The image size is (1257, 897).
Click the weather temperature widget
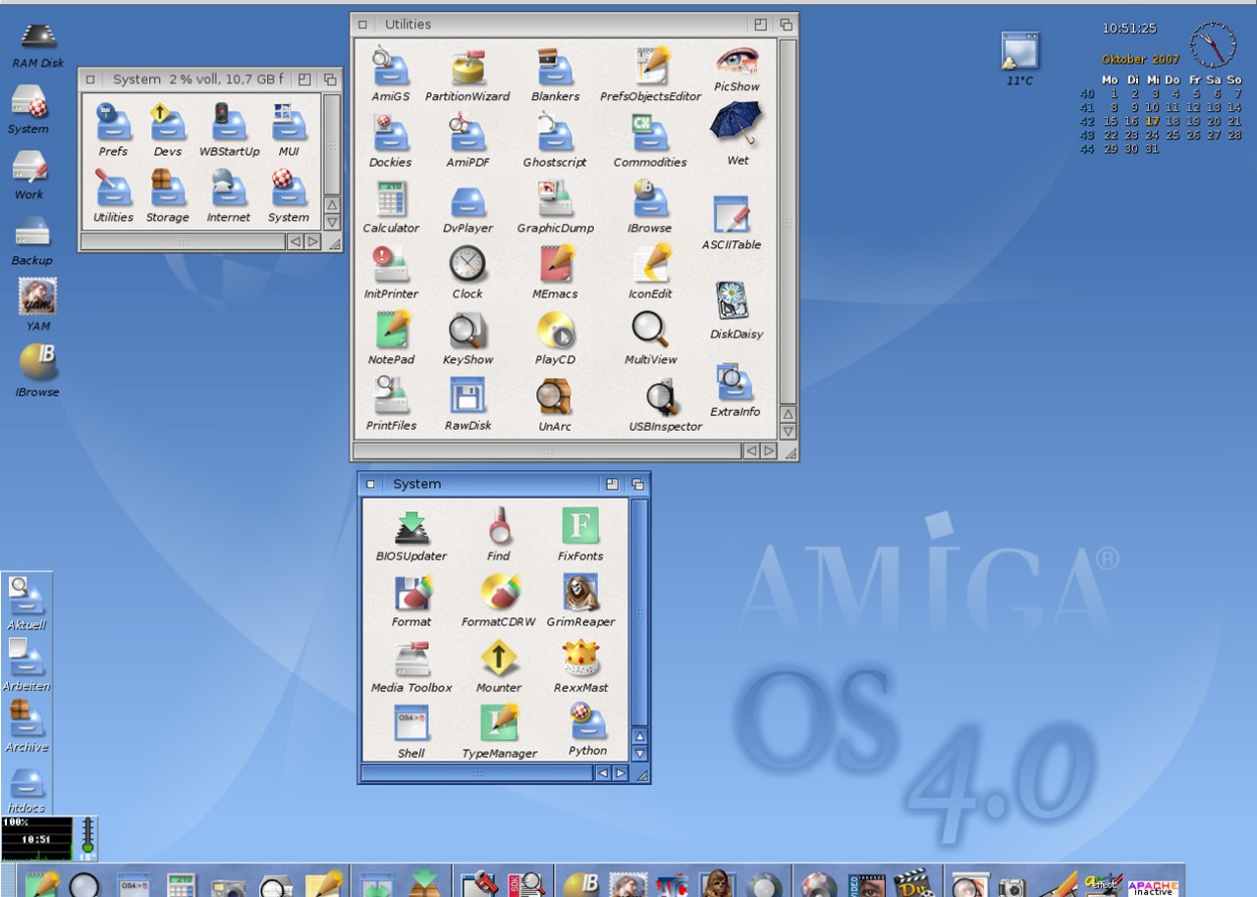tap(1019, 58)
